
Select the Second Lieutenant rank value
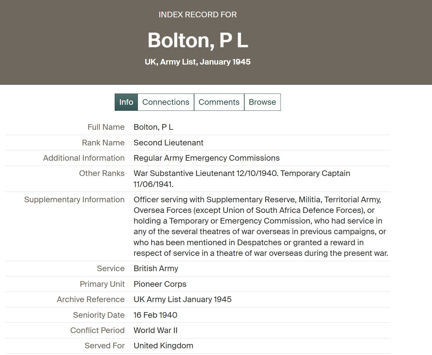(x=168, y=143)
